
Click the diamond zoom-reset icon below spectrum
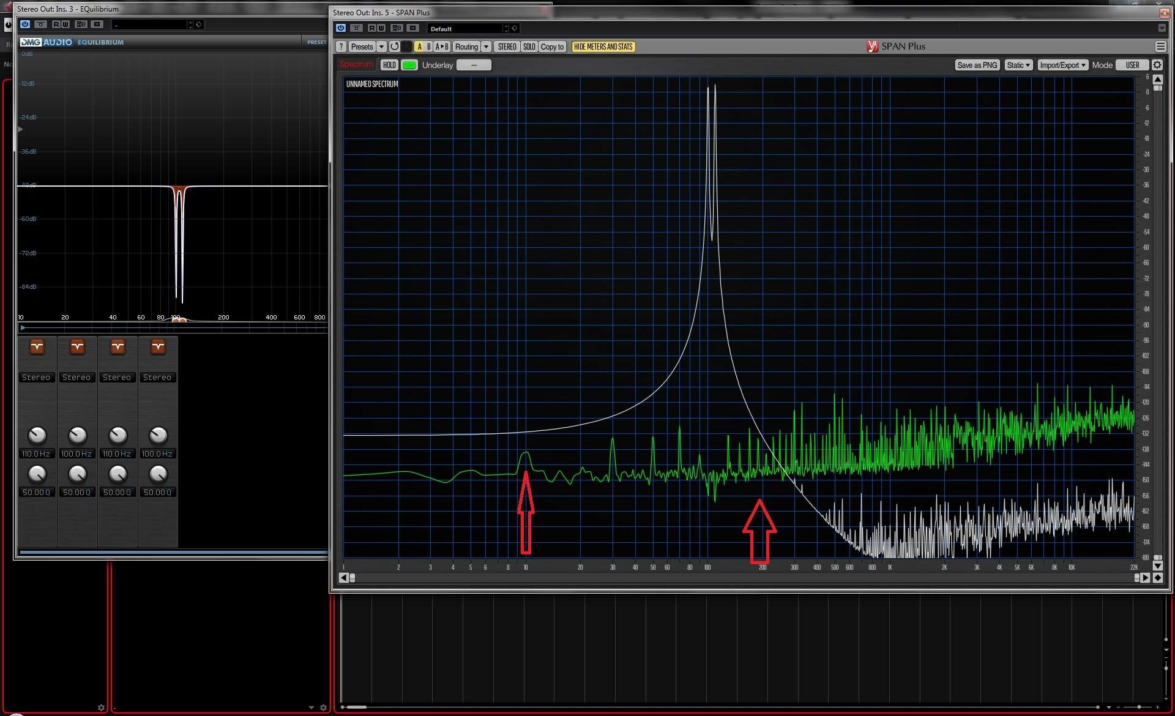pos(1158,578)
